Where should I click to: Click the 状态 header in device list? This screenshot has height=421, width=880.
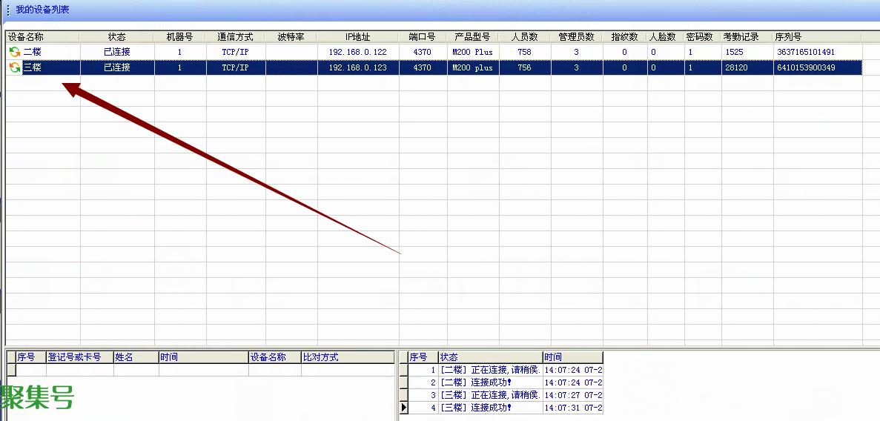(116, 36)
